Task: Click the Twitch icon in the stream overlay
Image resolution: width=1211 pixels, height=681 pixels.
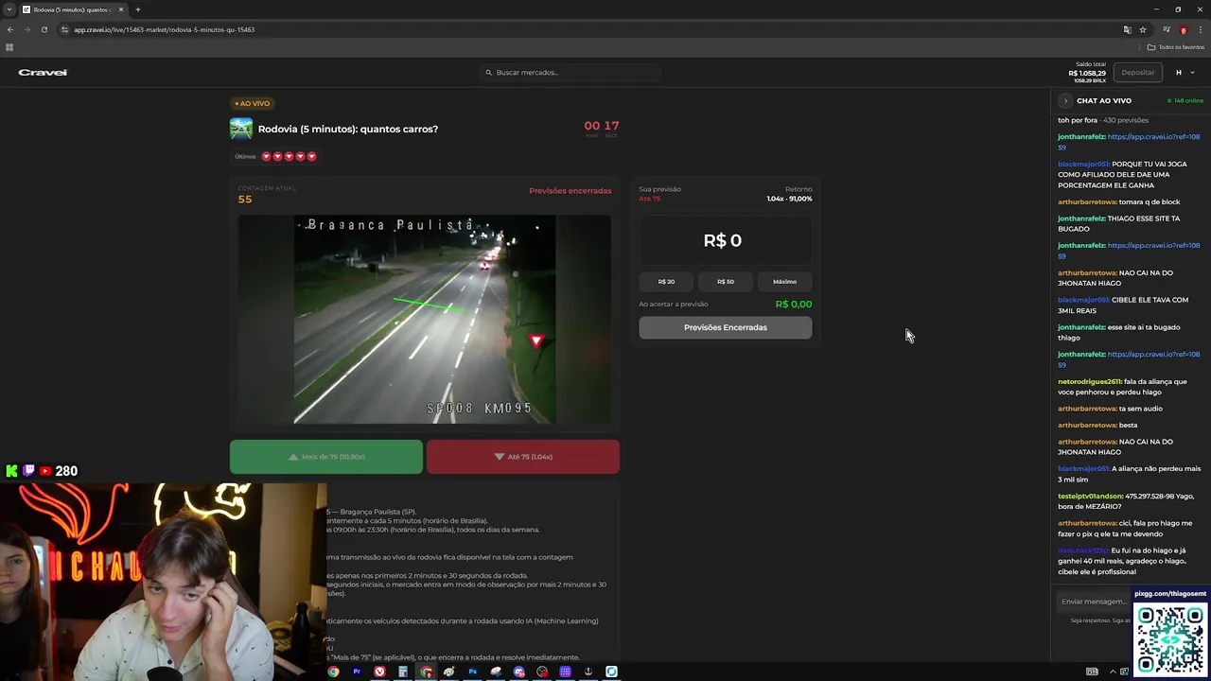Action: click(x=28, y=471)
